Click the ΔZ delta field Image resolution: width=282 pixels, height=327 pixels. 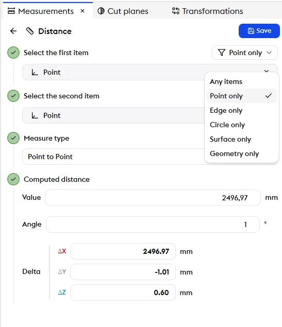123,292
